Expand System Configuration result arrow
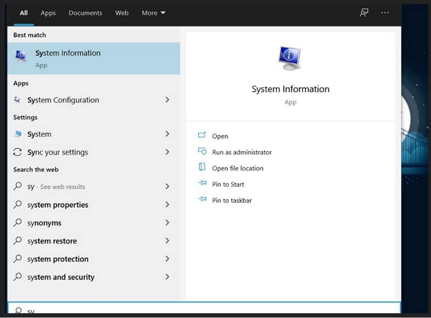The height and width of the screenshot is (318, 431). (167, 100)
